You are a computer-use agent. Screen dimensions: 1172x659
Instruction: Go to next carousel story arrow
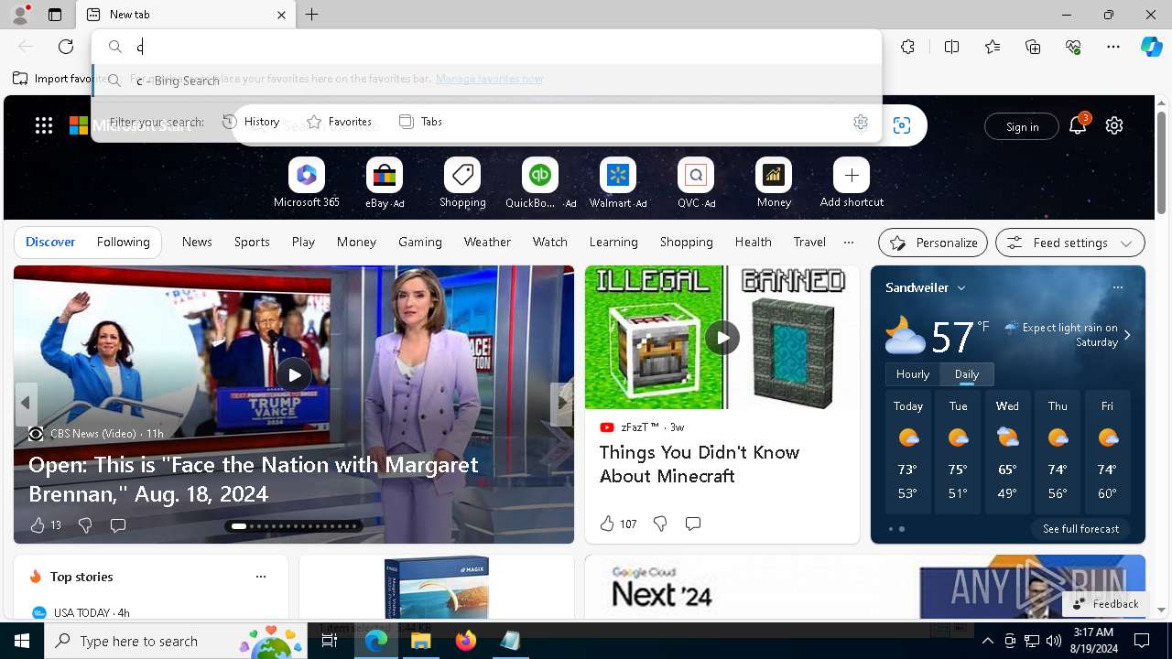point(562,403)
